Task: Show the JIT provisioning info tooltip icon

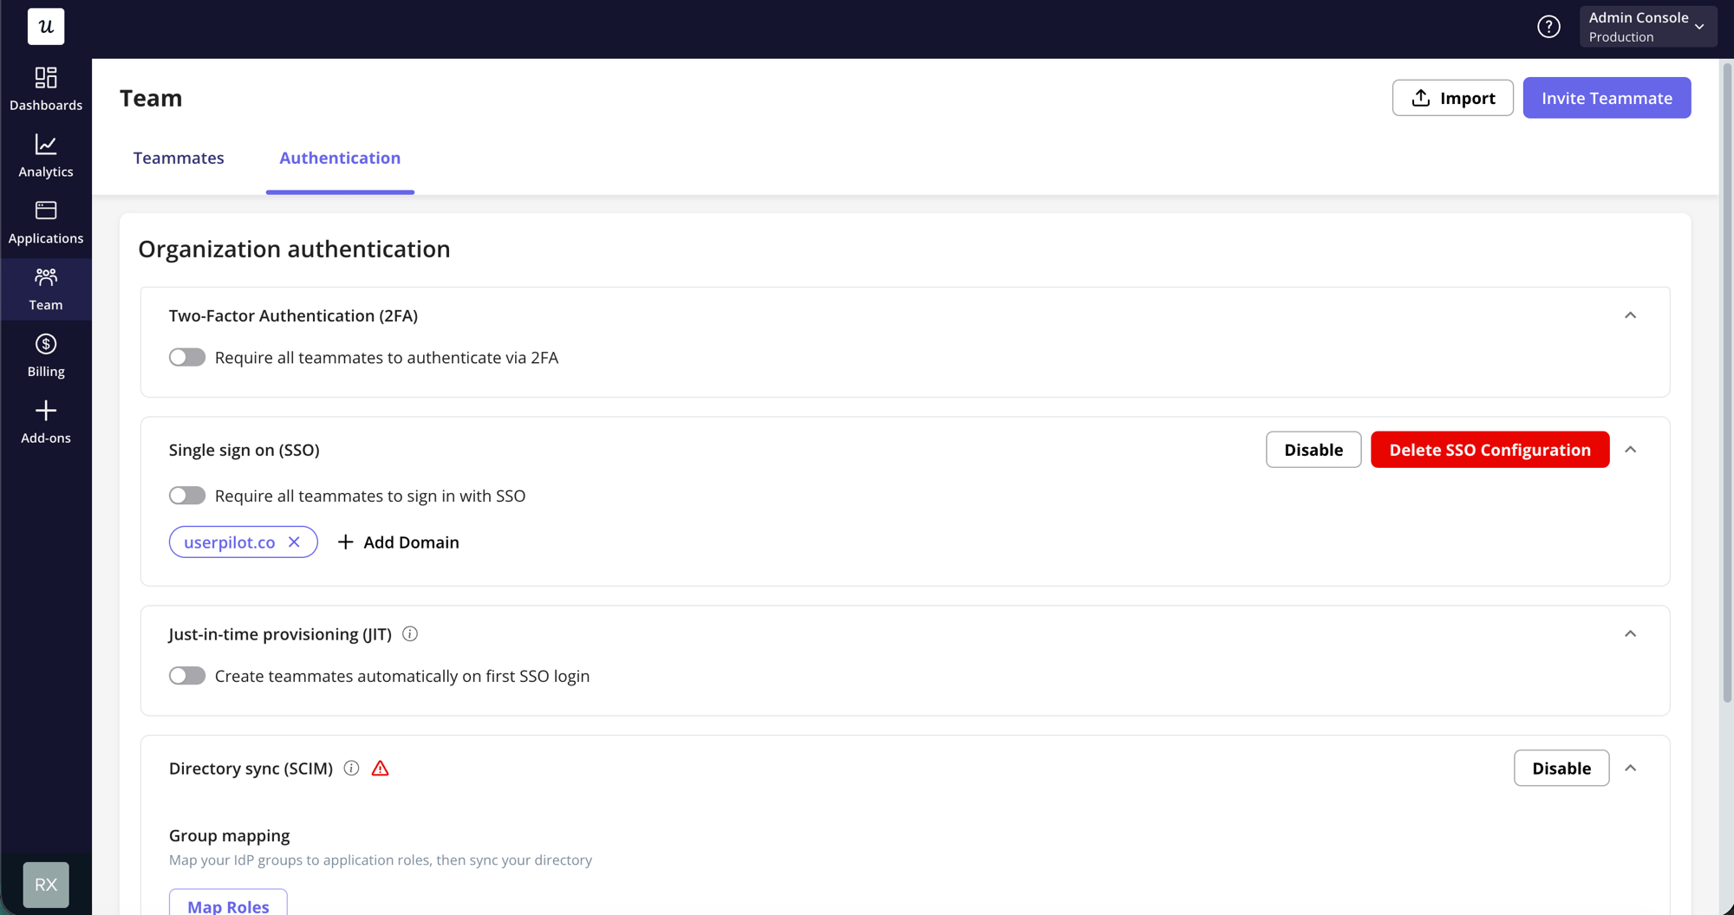Action: [410, 633]
